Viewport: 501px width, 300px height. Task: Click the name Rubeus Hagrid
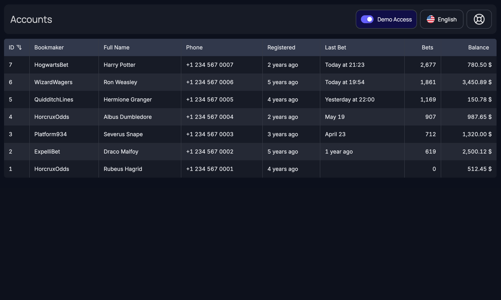pos(123,169)
